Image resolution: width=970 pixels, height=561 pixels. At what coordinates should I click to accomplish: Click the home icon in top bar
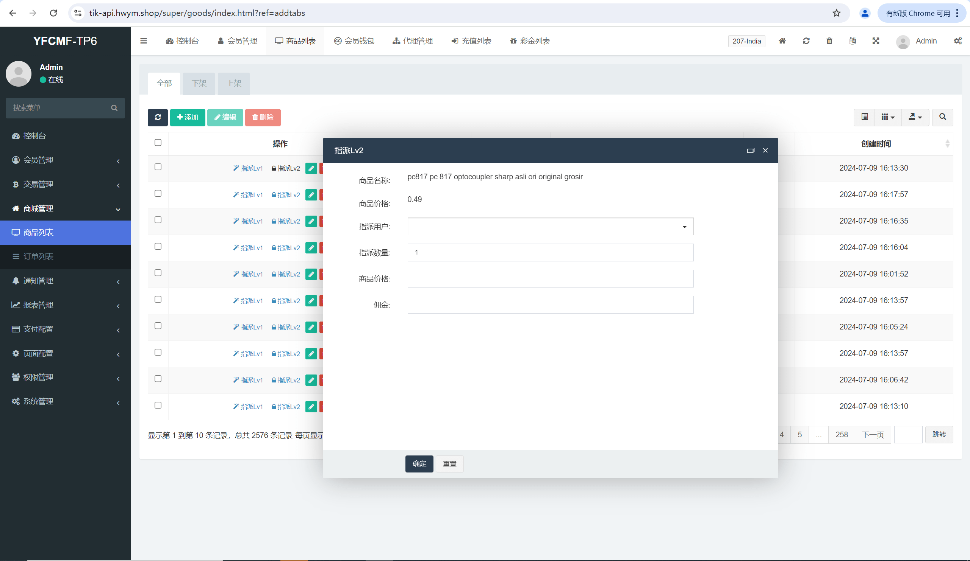[782, 41]
